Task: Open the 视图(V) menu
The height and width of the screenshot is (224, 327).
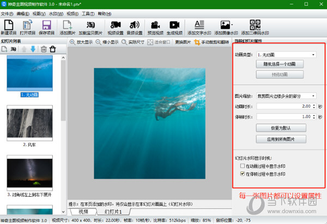Action: click(39, 14)
